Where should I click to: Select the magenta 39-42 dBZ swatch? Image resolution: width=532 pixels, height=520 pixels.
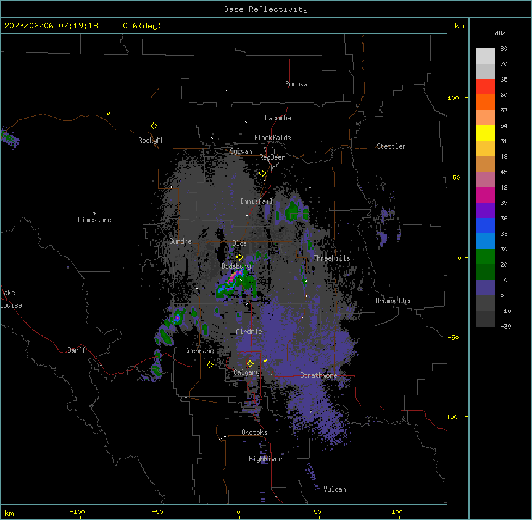(485, 195)
